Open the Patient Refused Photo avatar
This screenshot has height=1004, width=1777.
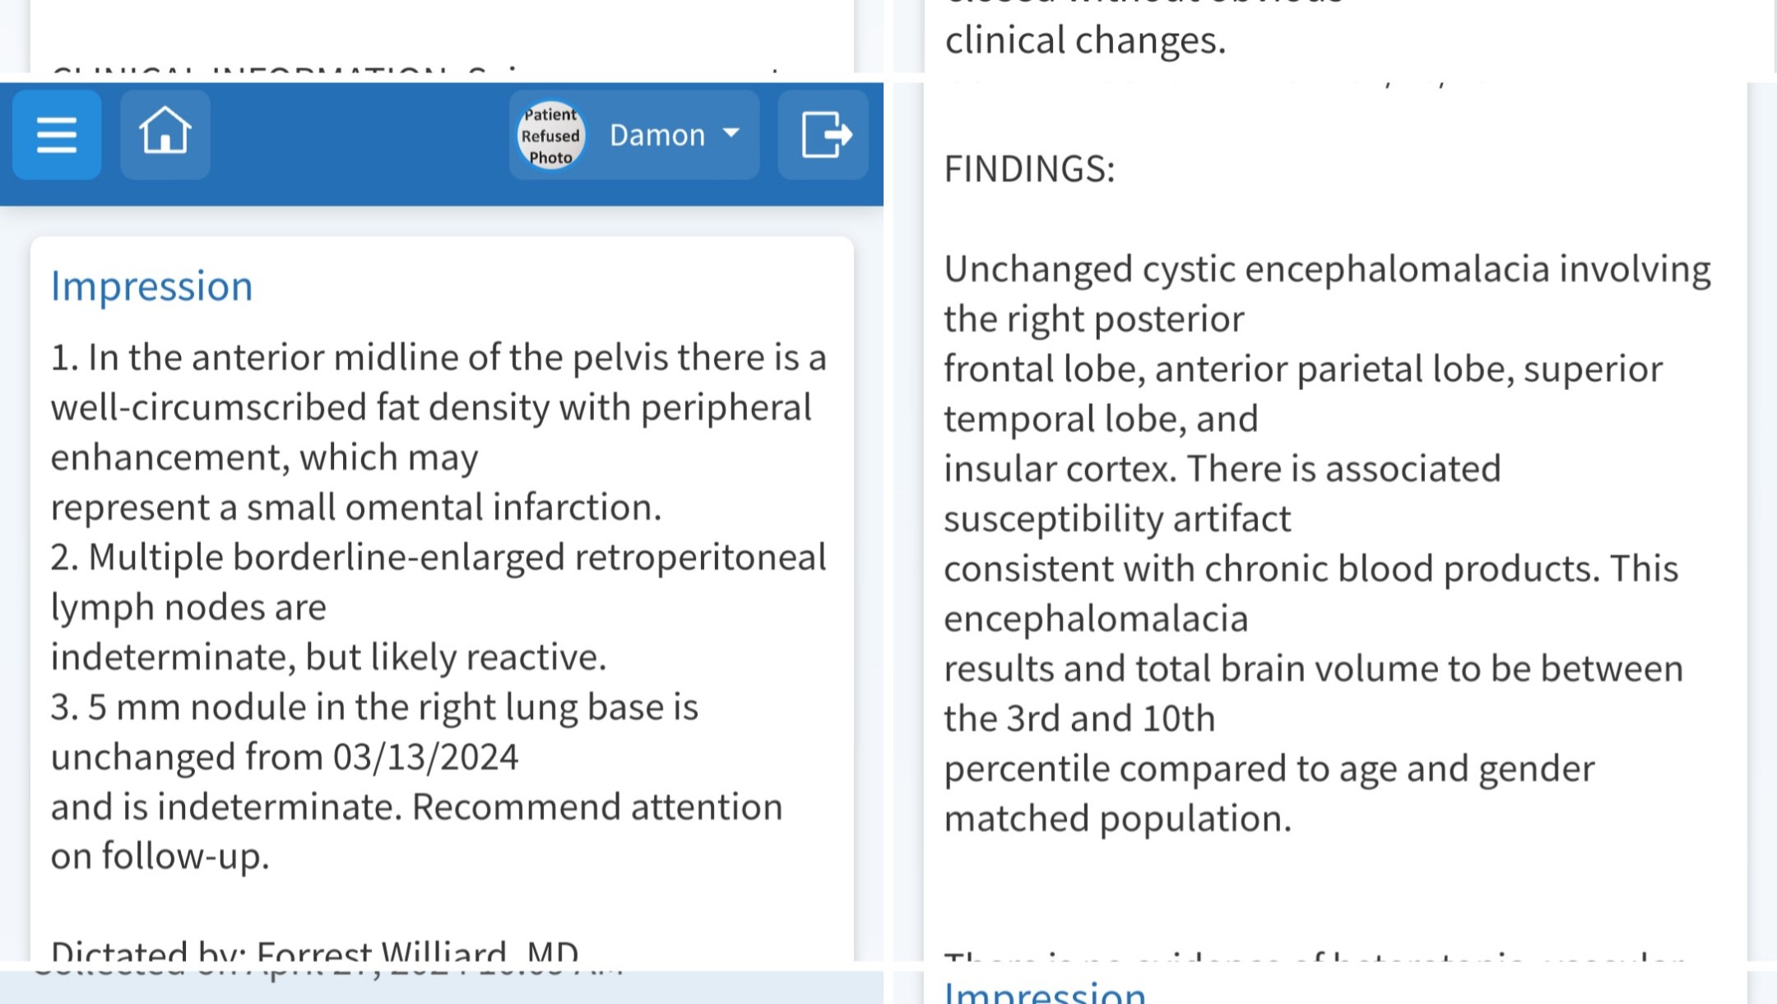pos(550,135)
